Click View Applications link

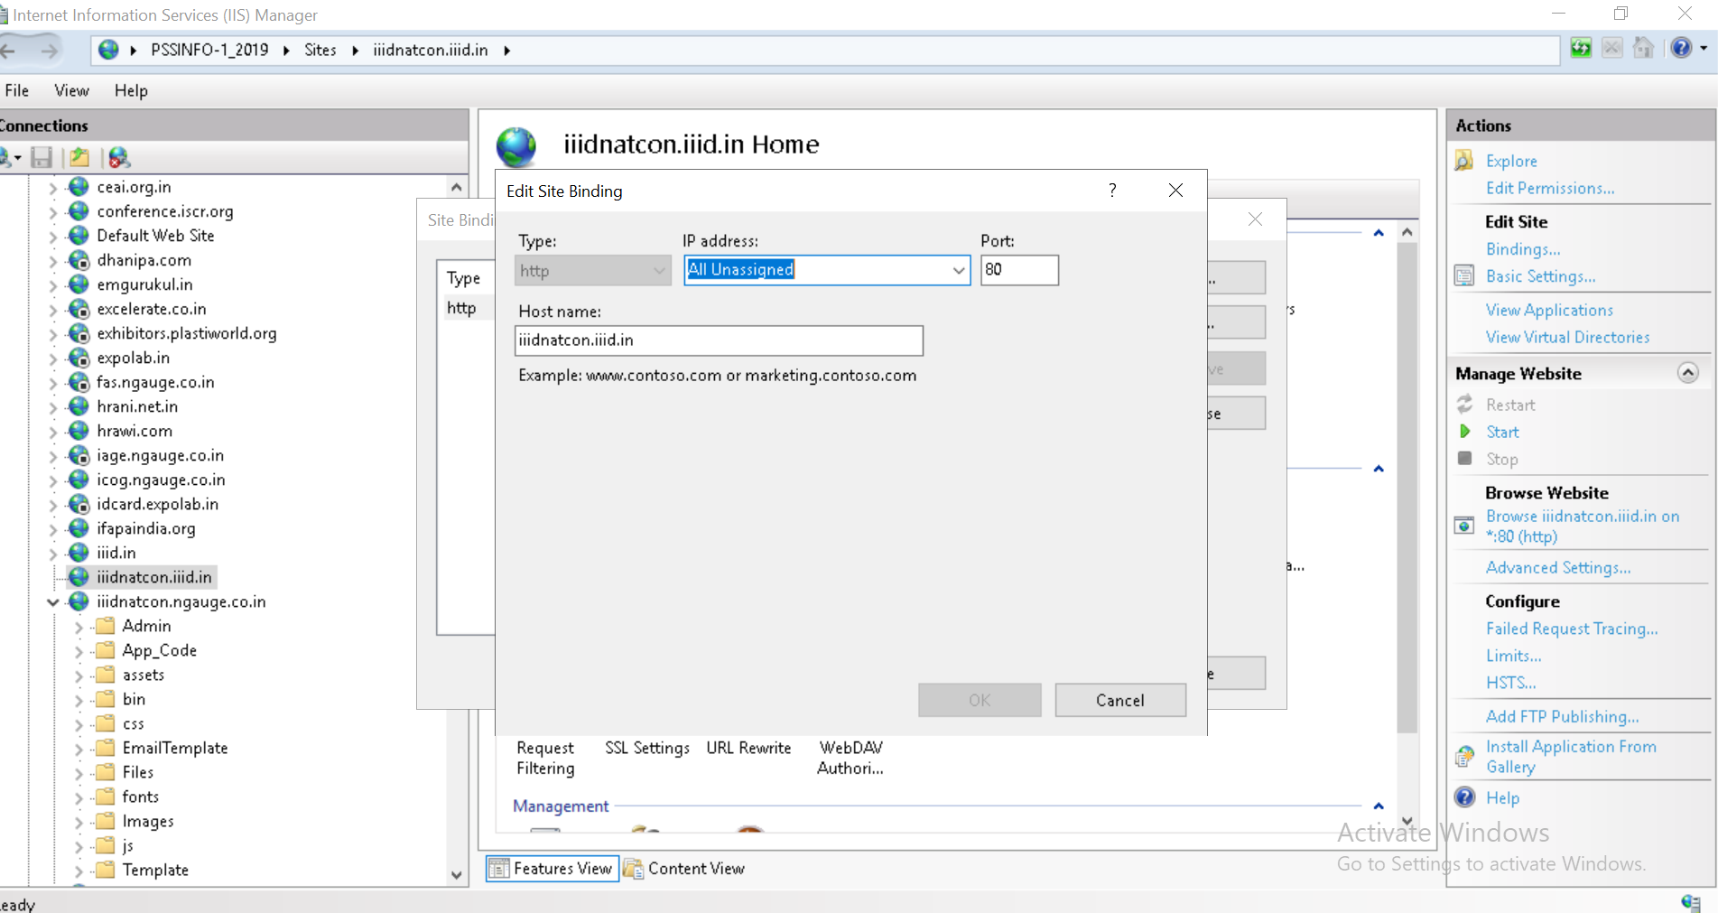1549,310
